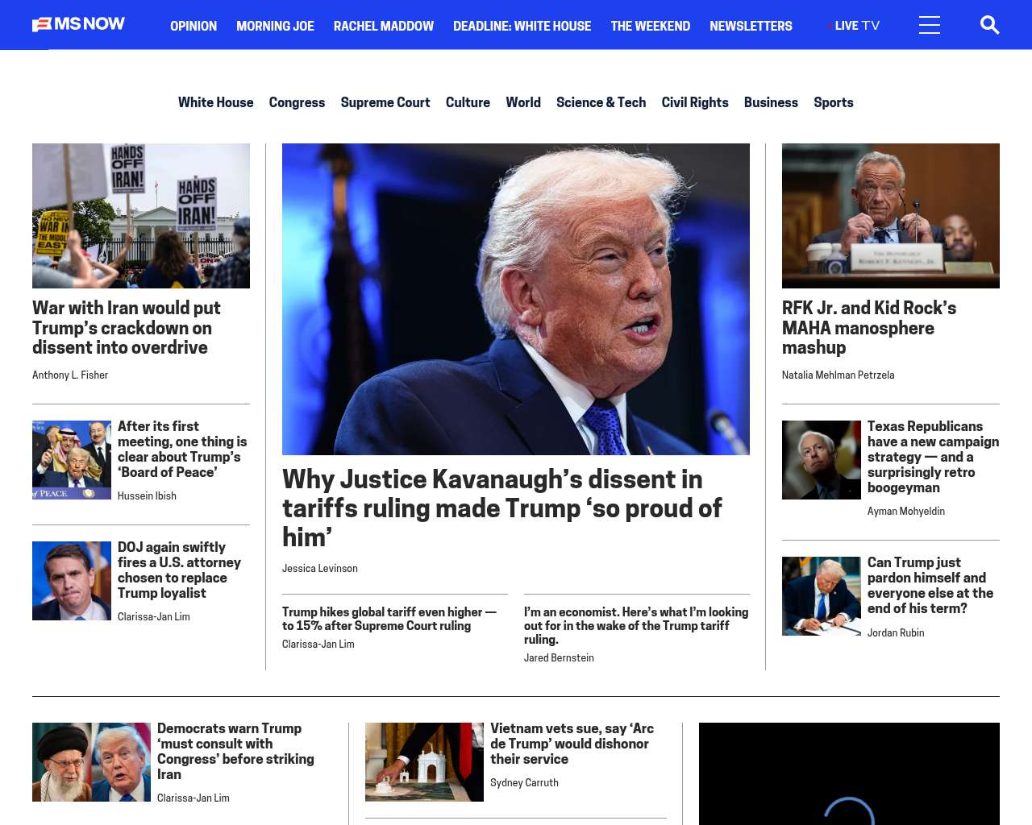This screenshot has width=1032, height=825.
Task: Click the RFK Jr. hearing thumbnail
Action: tap(890, 215)
